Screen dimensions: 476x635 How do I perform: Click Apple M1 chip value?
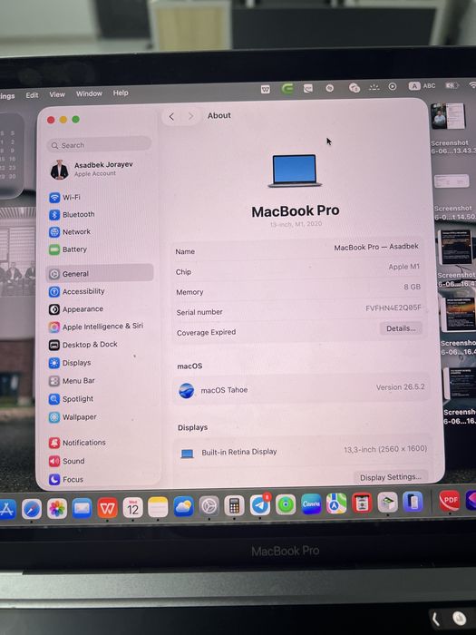pyautogui.click(x=404, y=267)
